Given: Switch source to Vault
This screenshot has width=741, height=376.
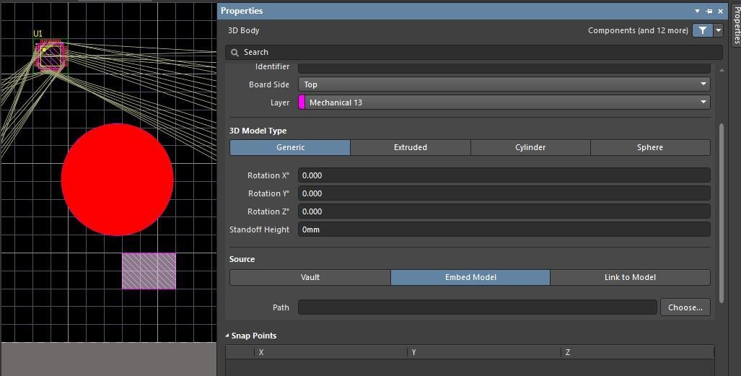Looking at the screenshot, I should 310,277.
